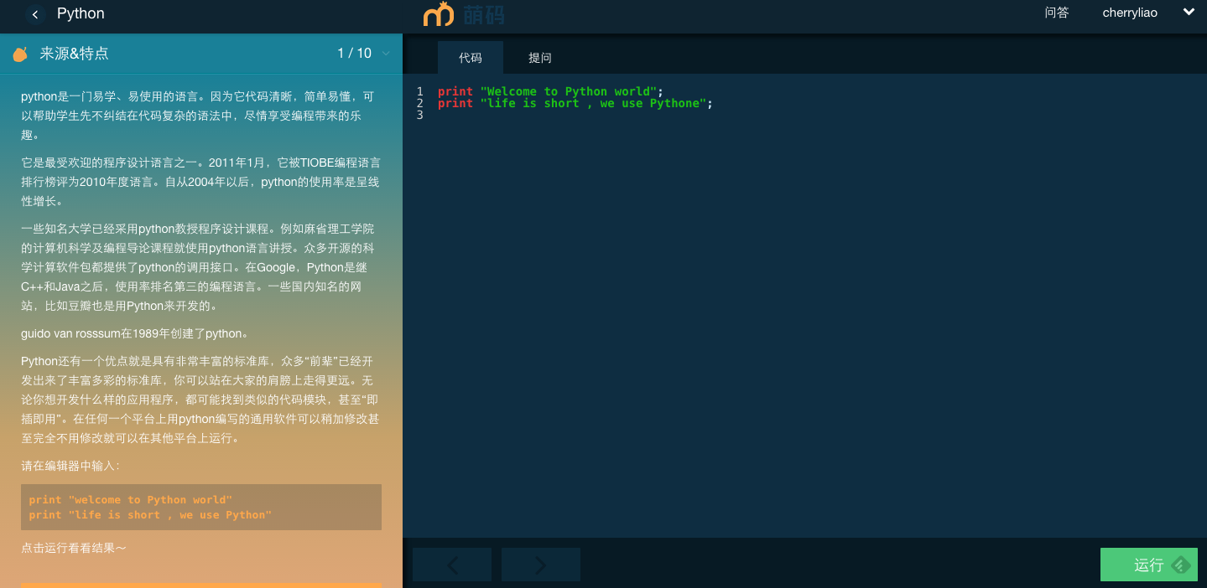Click empty line 3 in the code editor
This screenshot has width=1207, height=588.
587,116
